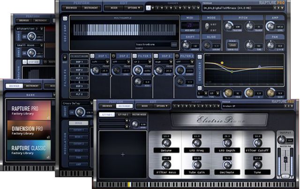Click the Filter 1 Reso knob
Image resolution: width=300 pixels, height=189 pixels.
pos(138,82)
